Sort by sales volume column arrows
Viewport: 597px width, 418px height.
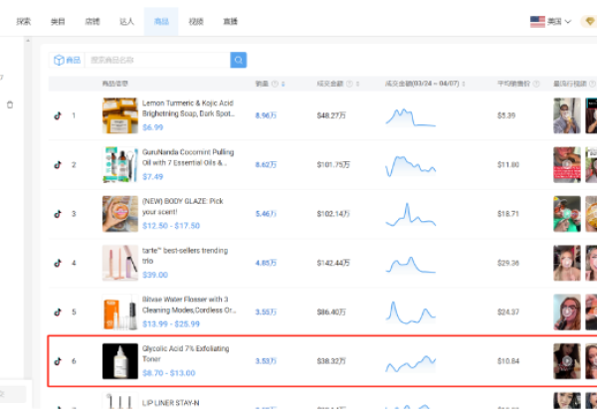pos(283,84)
